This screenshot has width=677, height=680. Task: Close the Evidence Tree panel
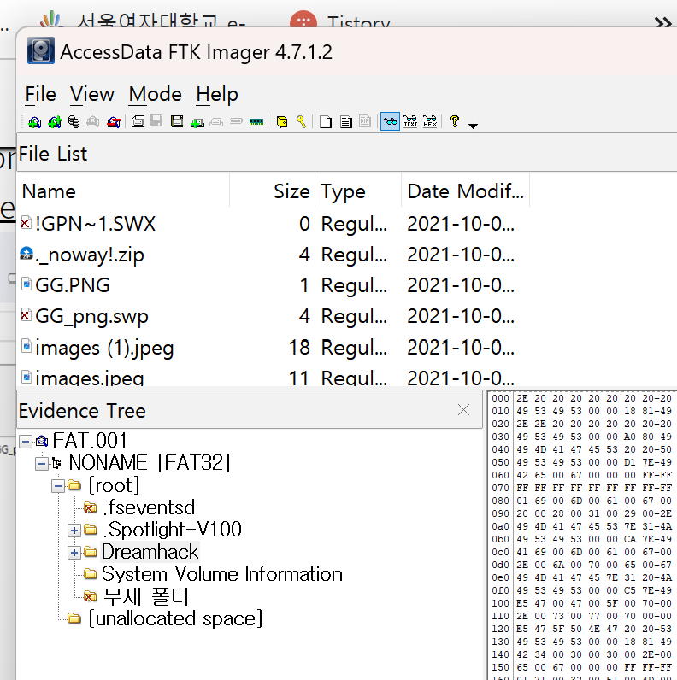(x=463, y=410)
